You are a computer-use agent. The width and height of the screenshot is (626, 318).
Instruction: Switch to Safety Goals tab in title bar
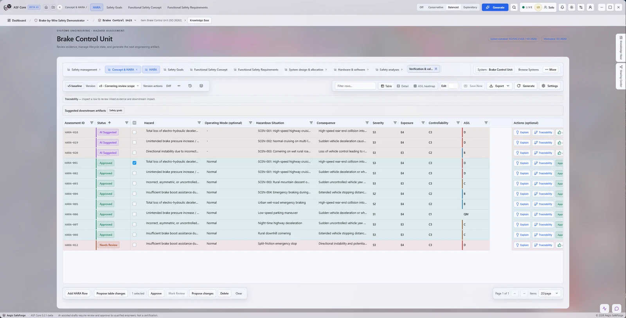pos(114,7)
